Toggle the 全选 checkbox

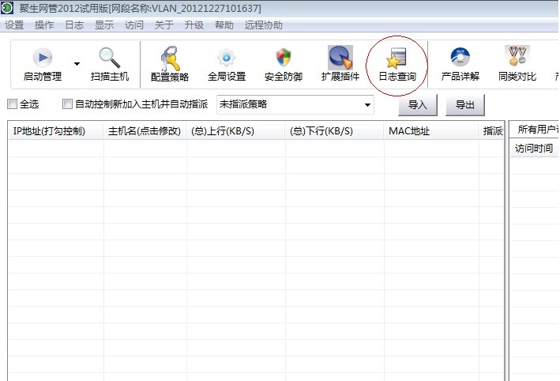[12, 104]
